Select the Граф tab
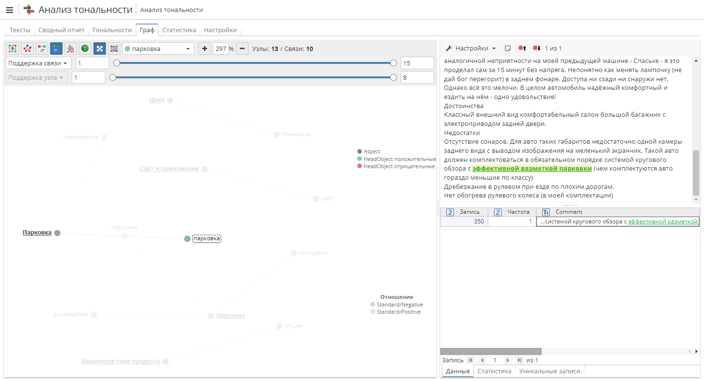Screen dimensions: 704x381 [147, 30]
